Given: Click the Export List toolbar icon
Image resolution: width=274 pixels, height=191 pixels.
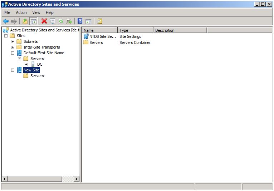Looking at the screenshot, I should pos(69,21).
